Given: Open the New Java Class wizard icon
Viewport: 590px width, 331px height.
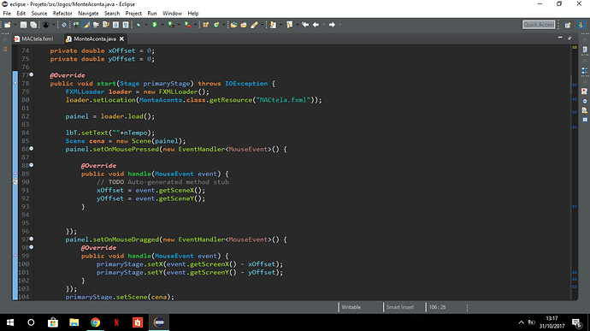Looking at the screenshot, I should click(216, 25).
